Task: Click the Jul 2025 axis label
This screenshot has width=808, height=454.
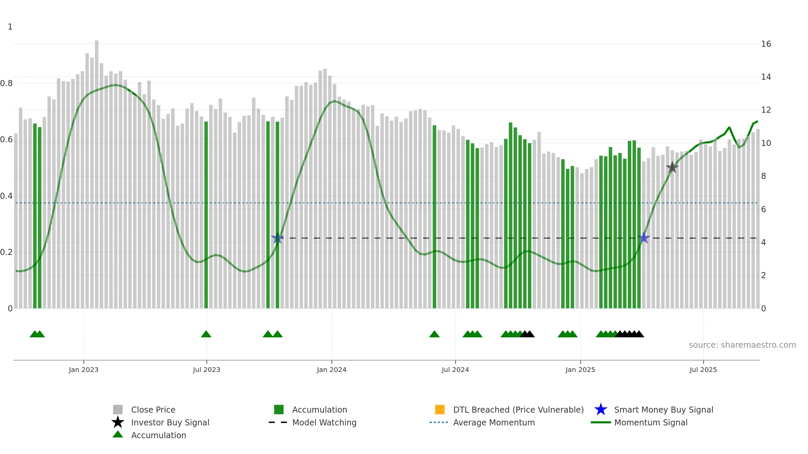Action: click(703, 370)
